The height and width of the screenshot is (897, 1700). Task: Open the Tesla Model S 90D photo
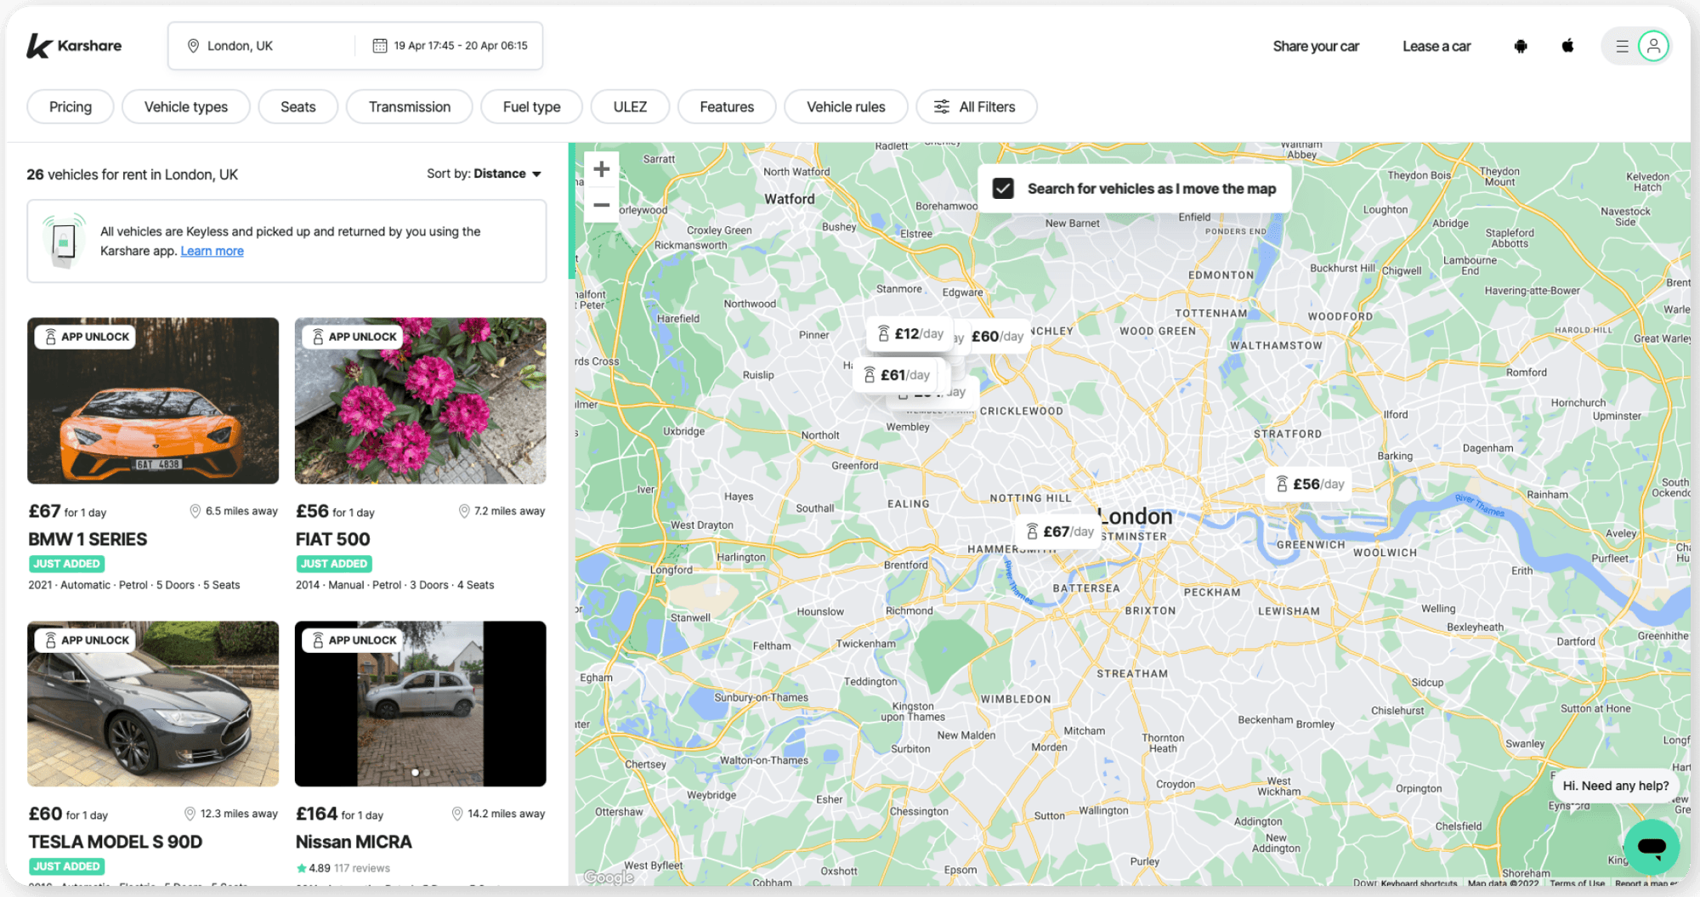(153, 703)
